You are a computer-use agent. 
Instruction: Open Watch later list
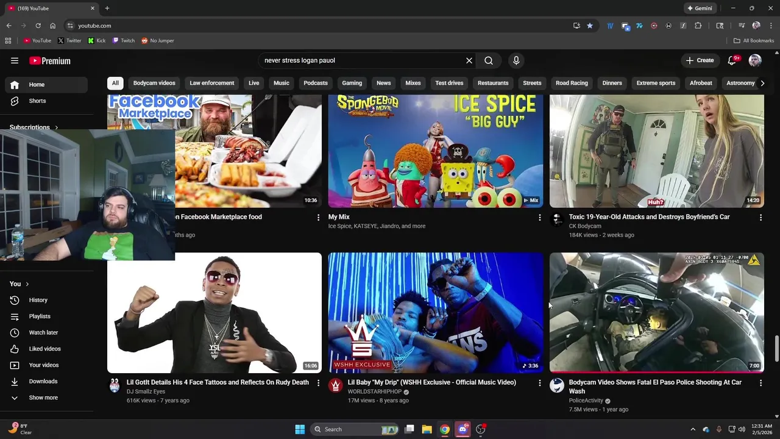(46, 332)
